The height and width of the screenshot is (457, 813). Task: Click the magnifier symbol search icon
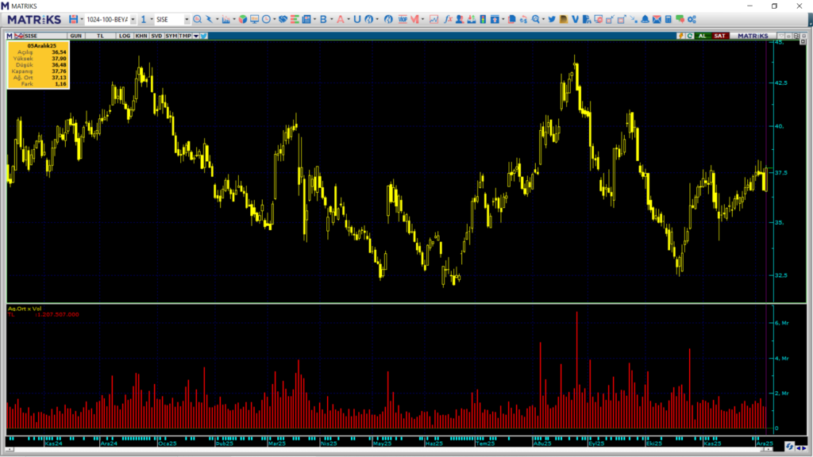tap(197, 19)
